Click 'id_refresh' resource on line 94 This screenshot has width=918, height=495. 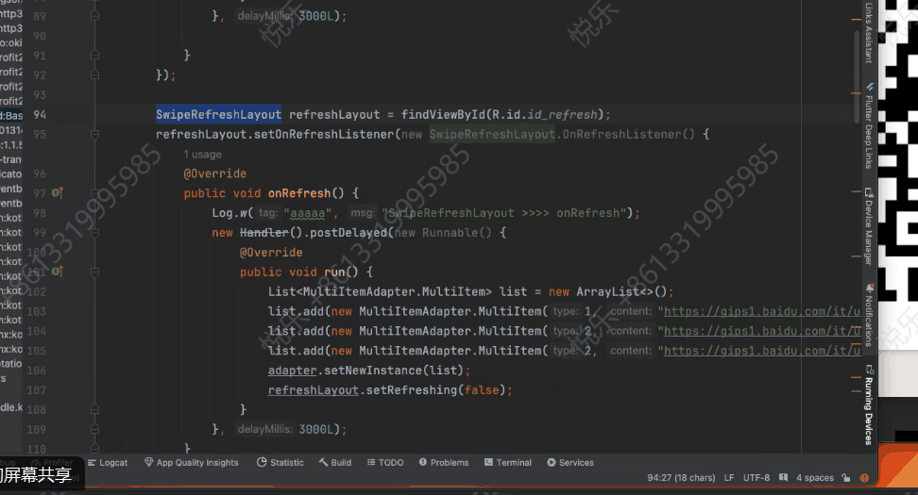562,114
